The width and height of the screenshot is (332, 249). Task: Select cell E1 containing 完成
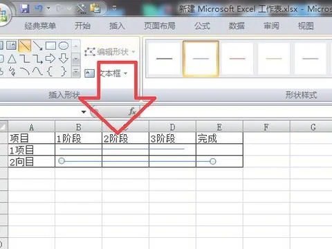pos(219,138)
